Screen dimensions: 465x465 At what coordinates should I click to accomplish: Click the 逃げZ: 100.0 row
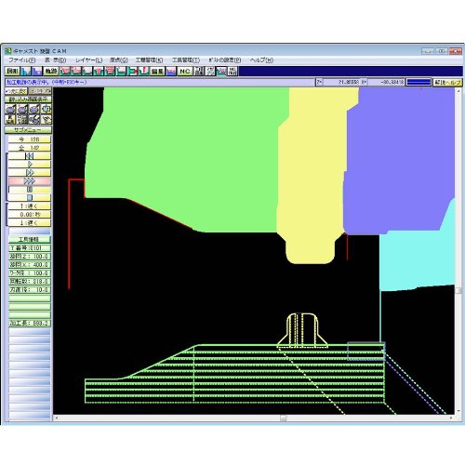(30, 257)
